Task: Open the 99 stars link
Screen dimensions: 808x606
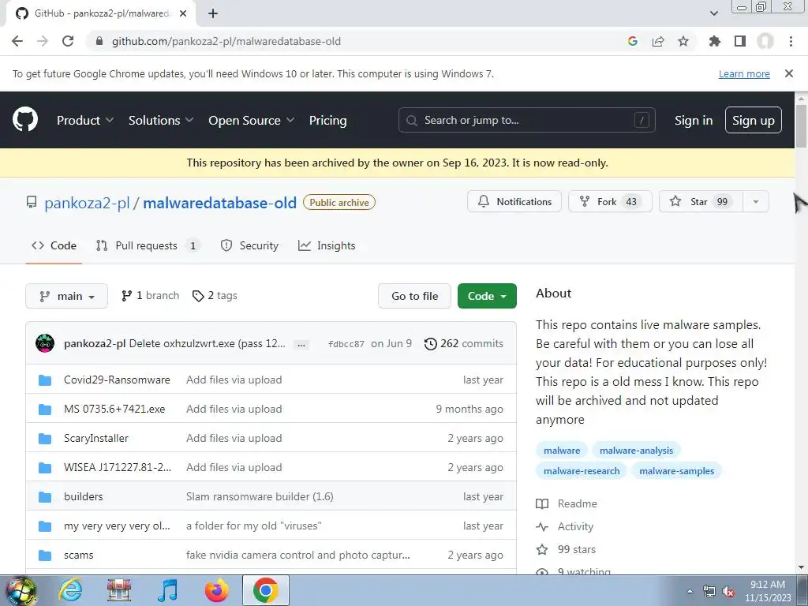Action: [x=566, y=550]
